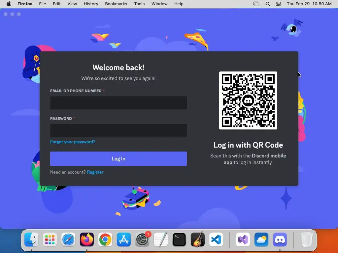Open the Weather app in dock
The height and width of the screenshot is (253, 338).
click(261, 239)
